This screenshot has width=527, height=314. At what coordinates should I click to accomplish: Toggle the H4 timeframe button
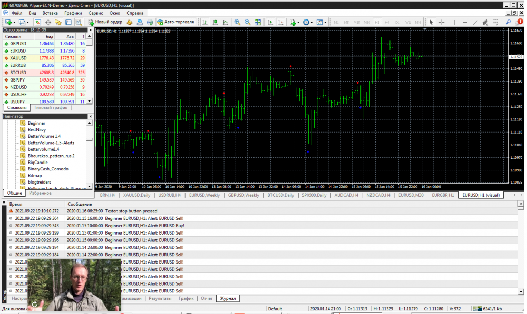pyautogui.click(x=388, y=22)
